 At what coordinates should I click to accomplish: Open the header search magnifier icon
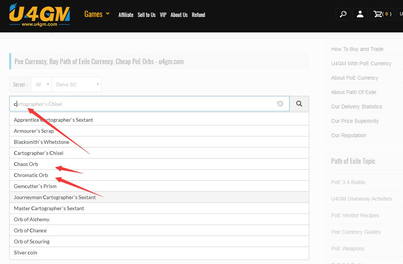point(343,14)
